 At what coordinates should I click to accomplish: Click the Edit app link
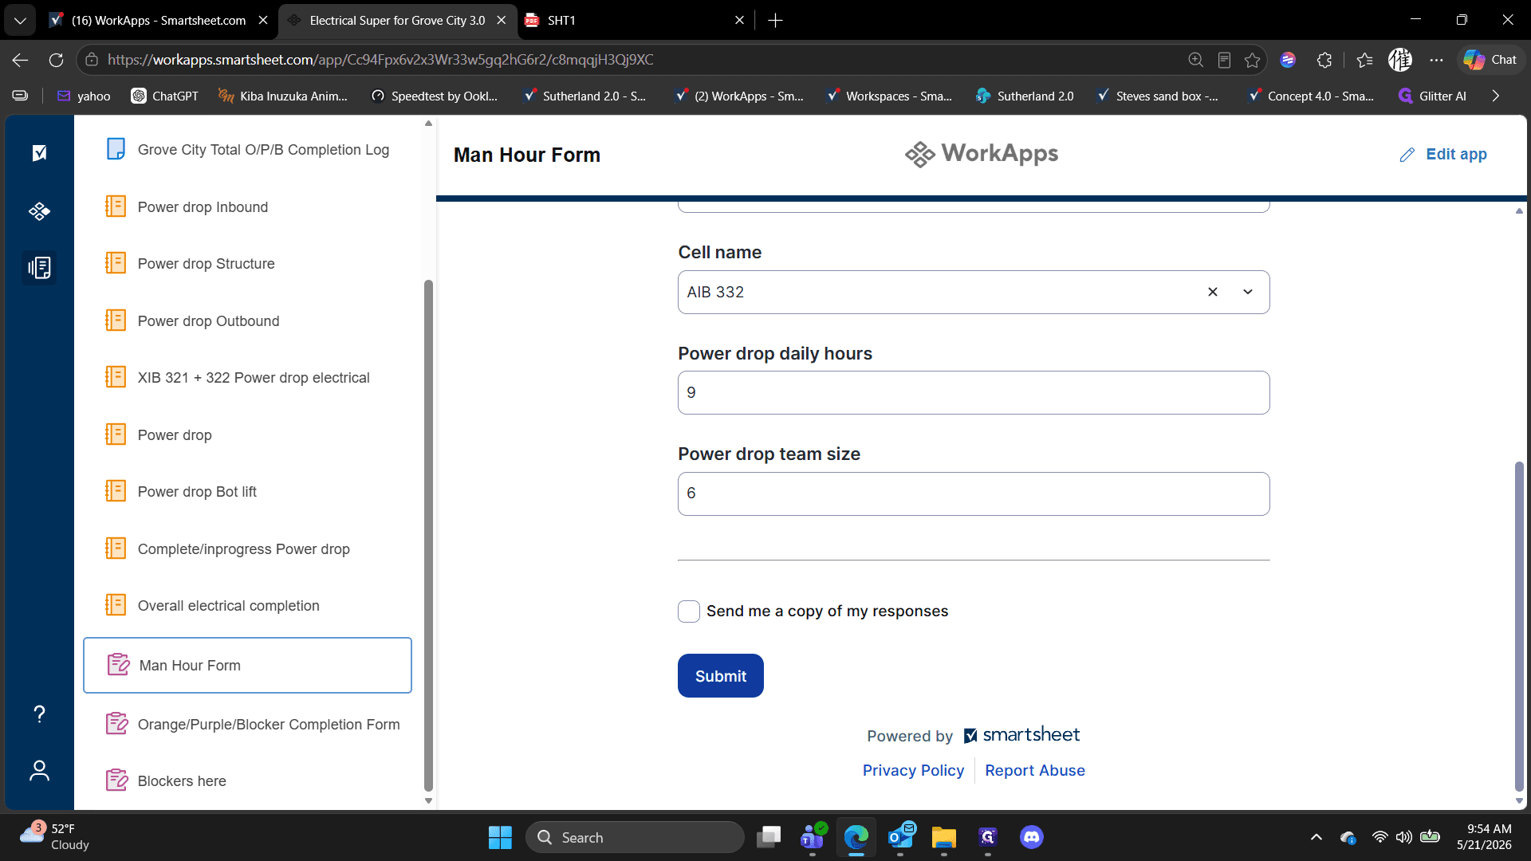tap(1456, 154)
